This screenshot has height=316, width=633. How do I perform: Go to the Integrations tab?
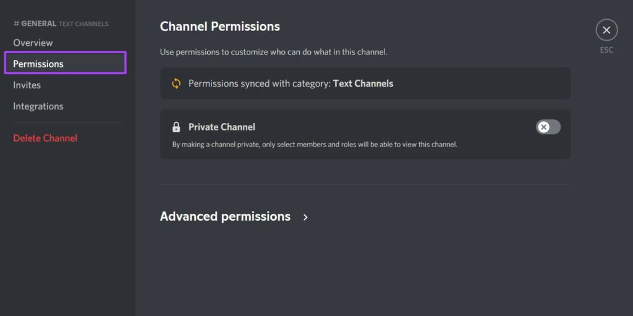(38, 106)
